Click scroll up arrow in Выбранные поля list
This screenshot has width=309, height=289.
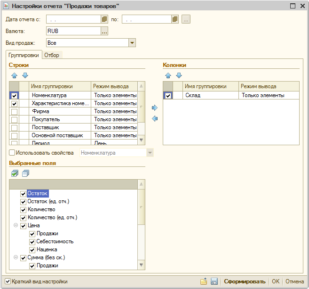coord(141,184)
